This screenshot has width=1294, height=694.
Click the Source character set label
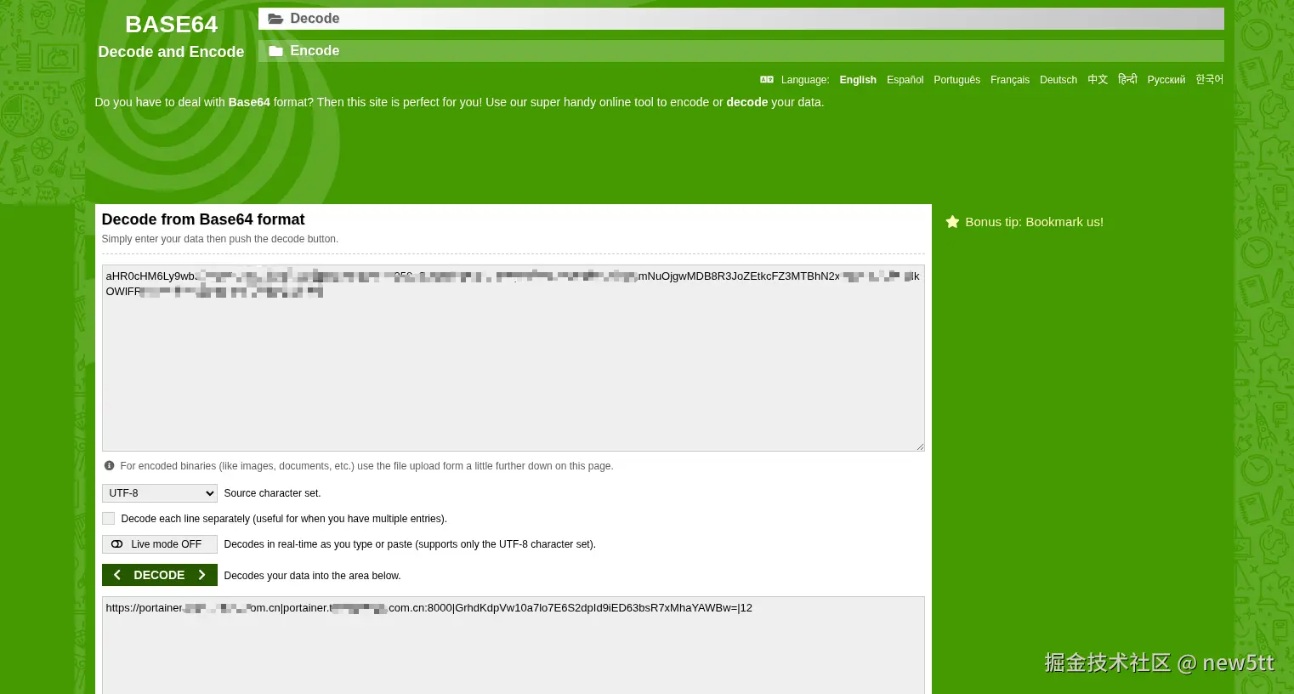click(272, 493)
